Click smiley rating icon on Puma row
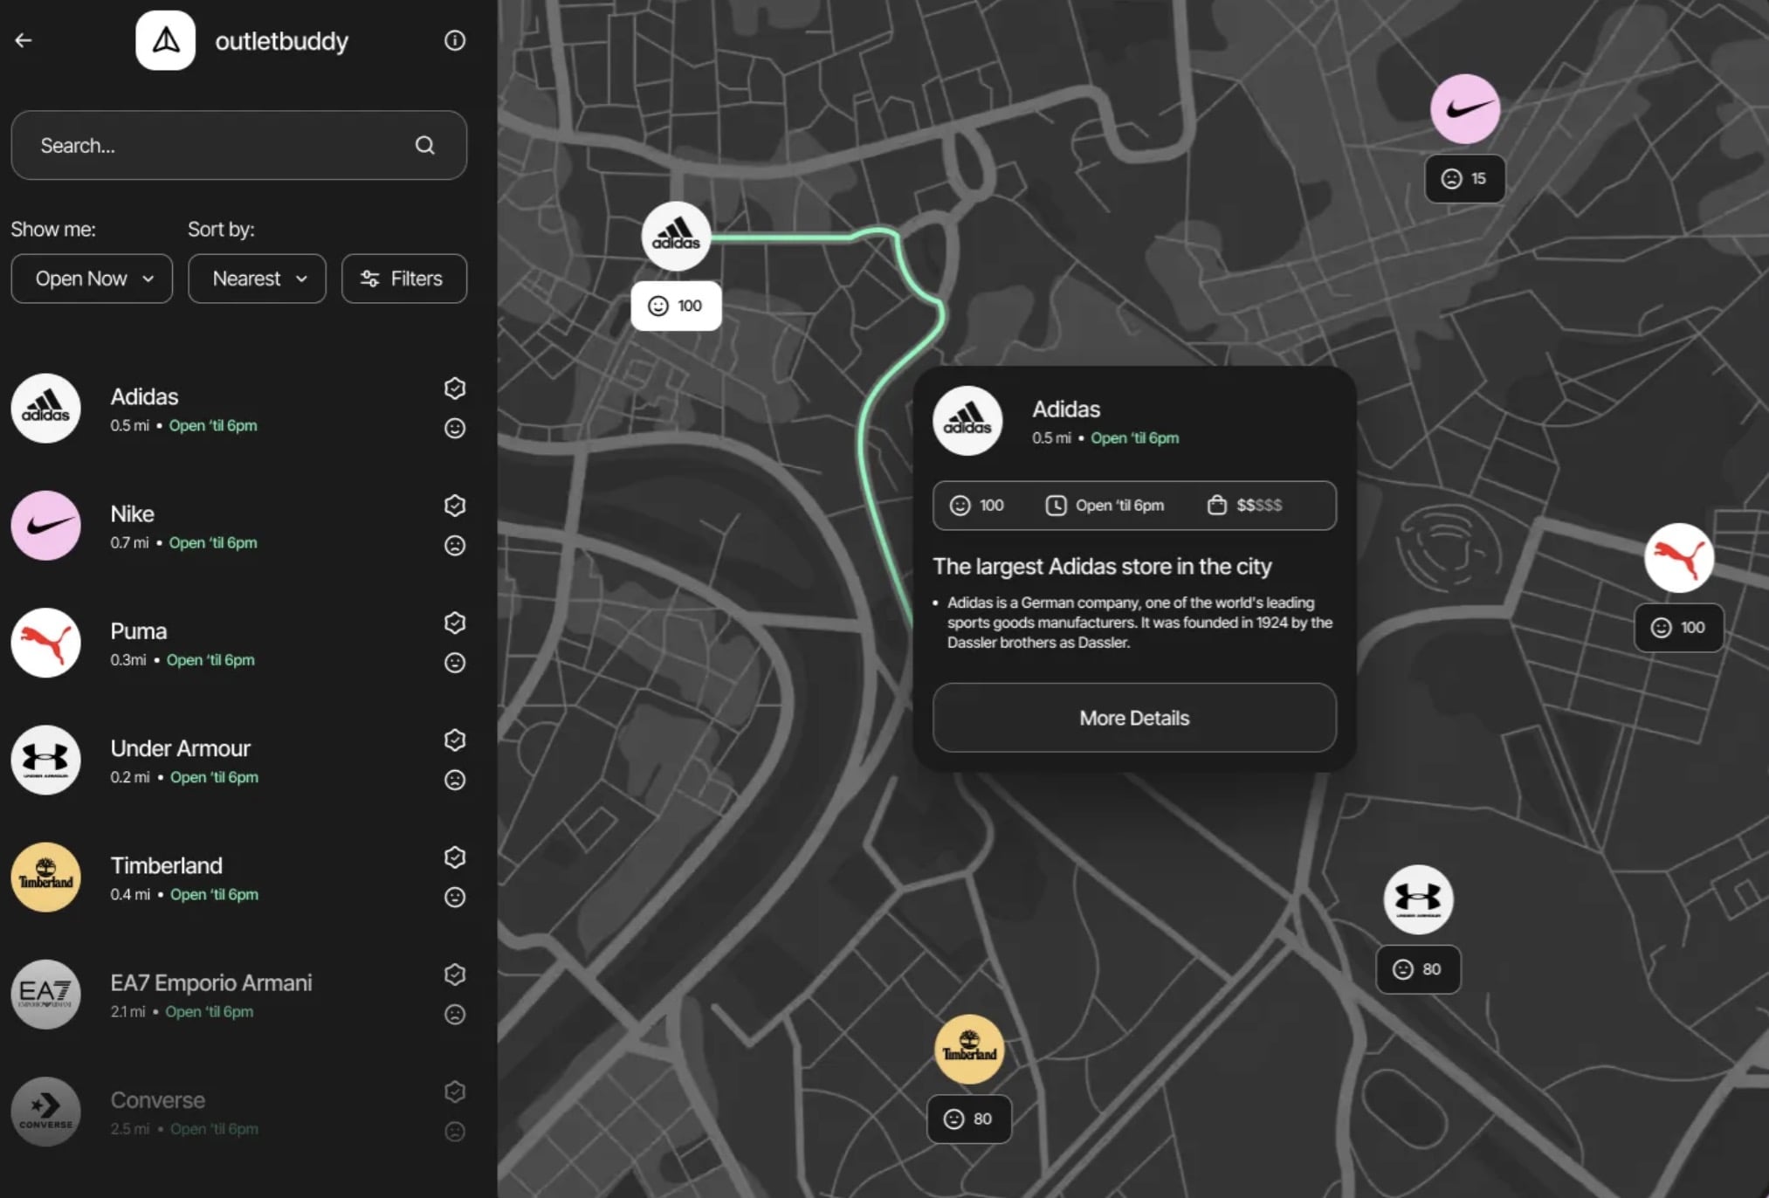This screenshot has width=1769, height=1198. (x=454, y=663)
